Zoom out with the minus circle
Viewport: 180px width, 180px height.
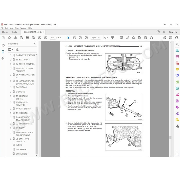(80, 38)
